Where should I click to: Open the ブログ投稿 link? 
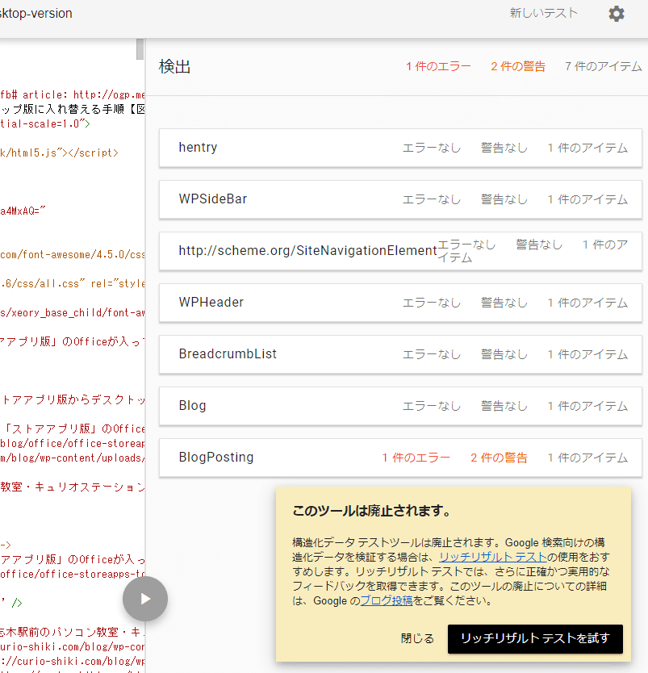pos(387,600)
